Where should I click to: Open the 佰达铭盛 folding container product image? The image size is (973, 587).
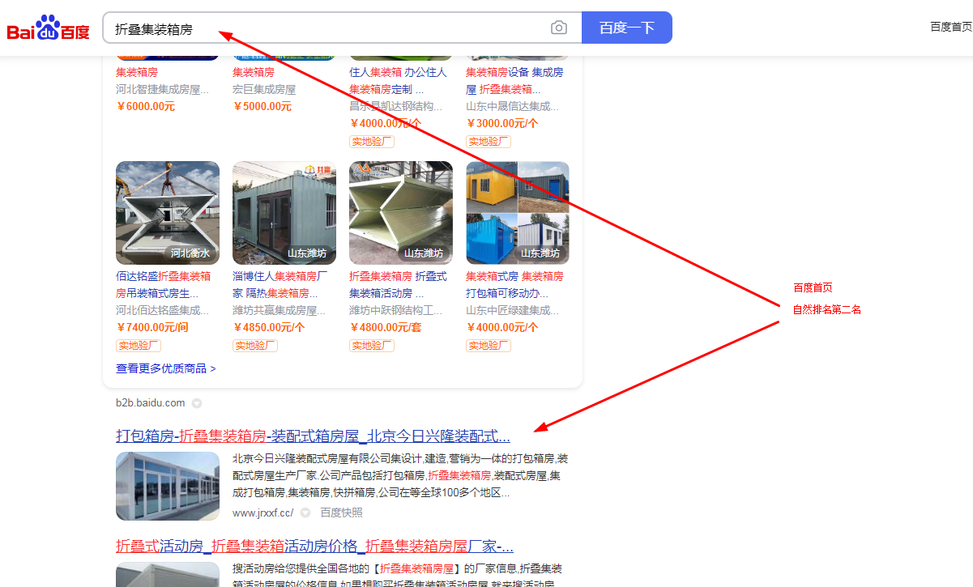[x=168, y=213]
